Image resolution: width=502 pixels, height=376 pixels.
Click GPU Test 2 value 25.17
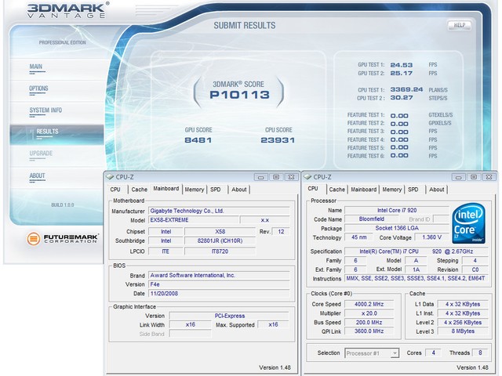pyautogui.click(x=402, y=73)
